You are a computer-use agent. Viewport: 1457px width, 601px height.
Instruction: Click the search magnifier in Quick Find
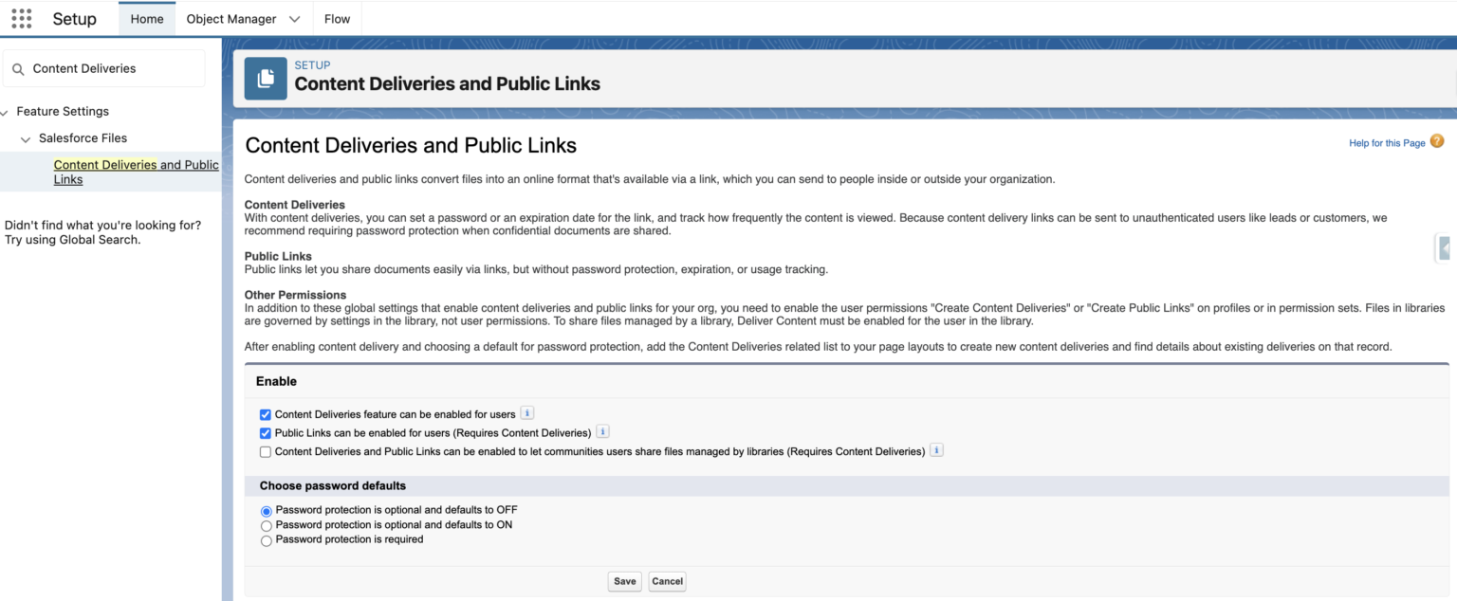pos(19,68)
